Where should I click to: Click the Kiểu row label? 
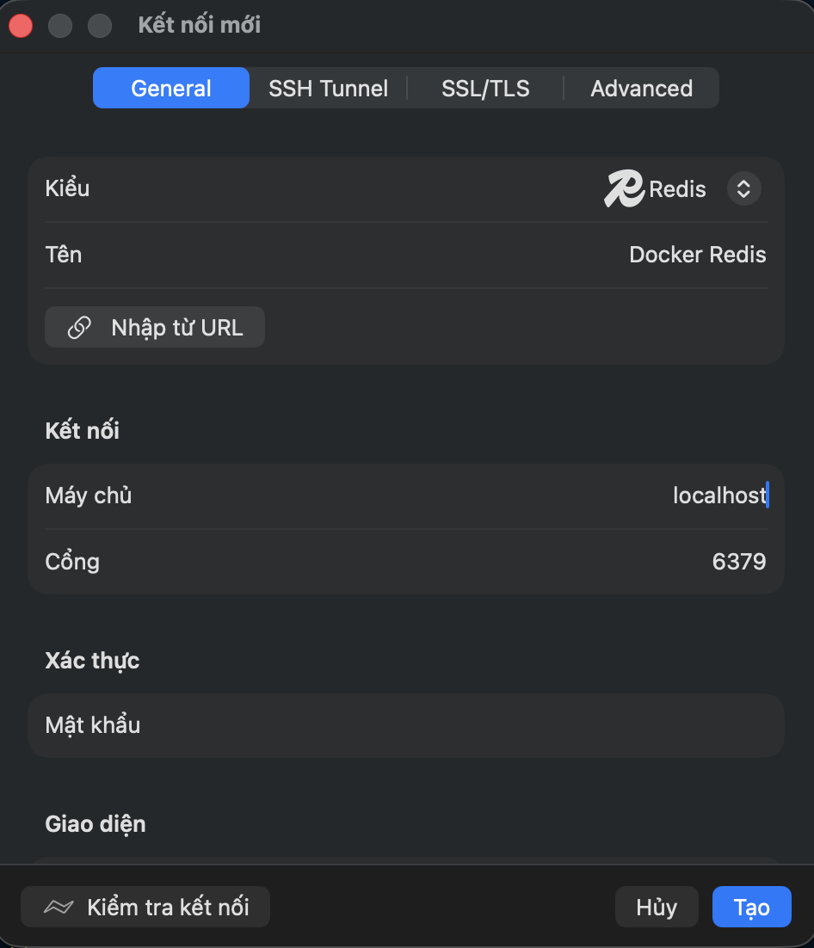(x=67, y=188)
